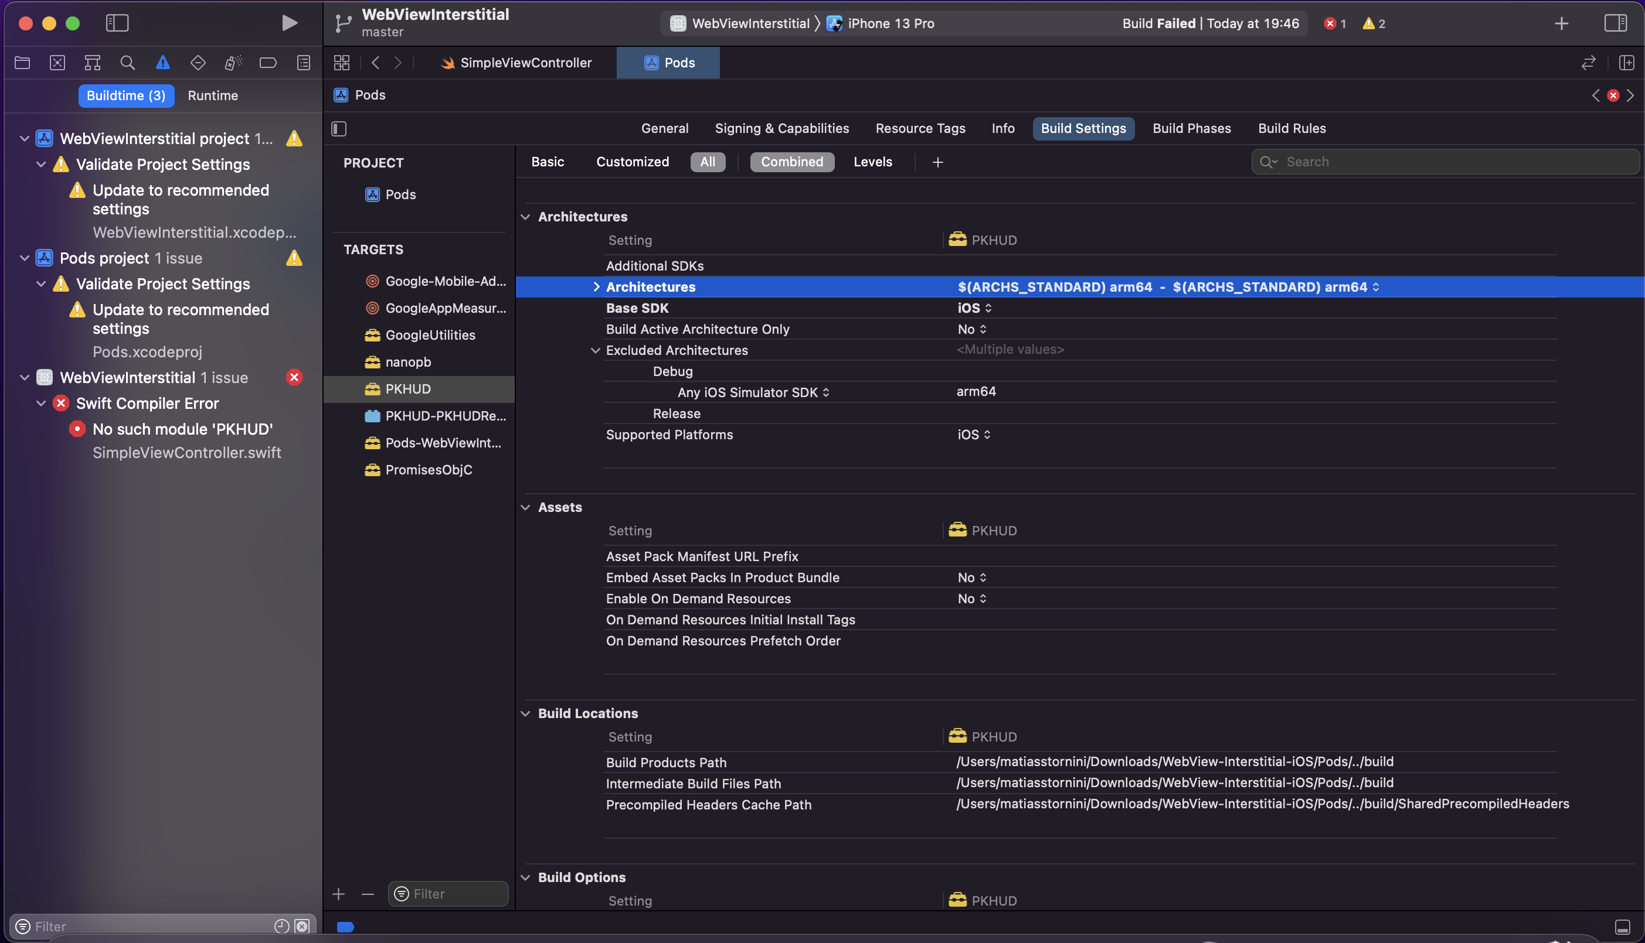This screenshot has width=1645, height=943.
Task: Toggle the inspectors panel
Action: (1616, 23)
